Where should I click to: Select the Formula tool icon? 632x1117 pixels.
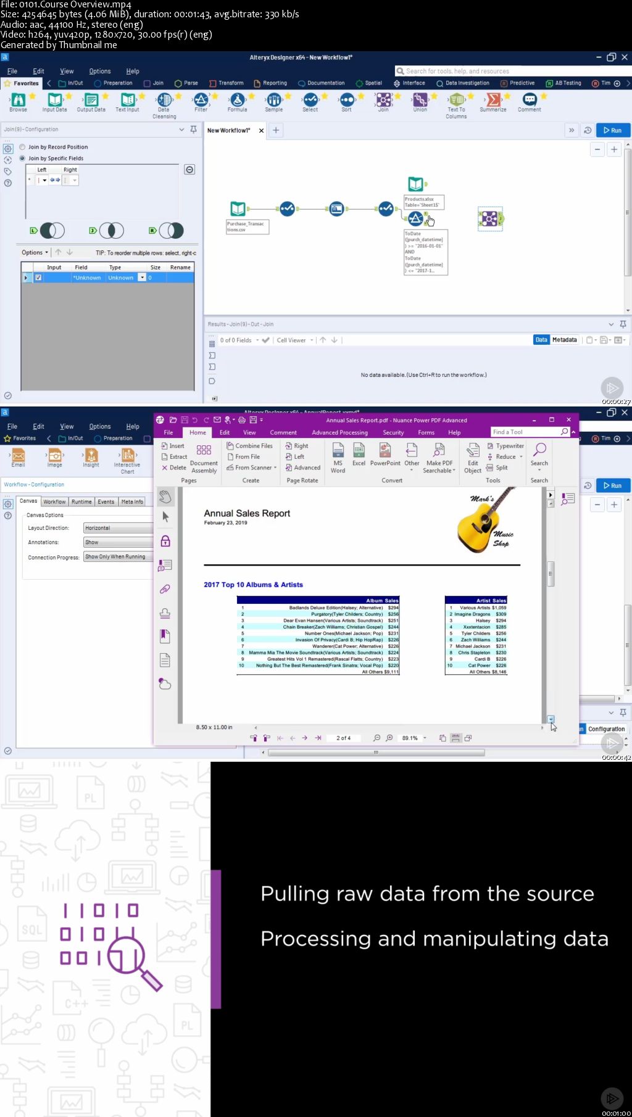[237, 99]
